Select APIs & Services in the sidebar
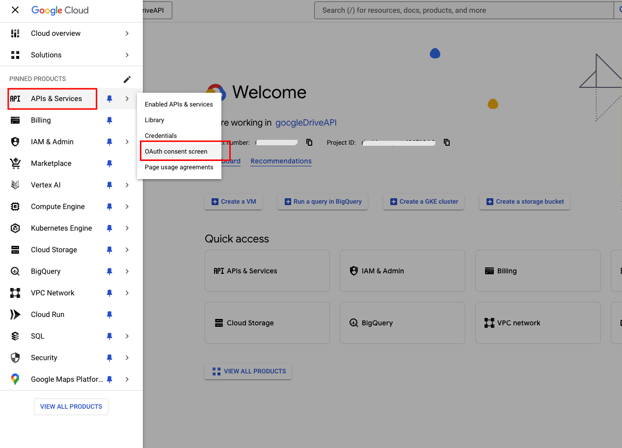 coord(56,99)
